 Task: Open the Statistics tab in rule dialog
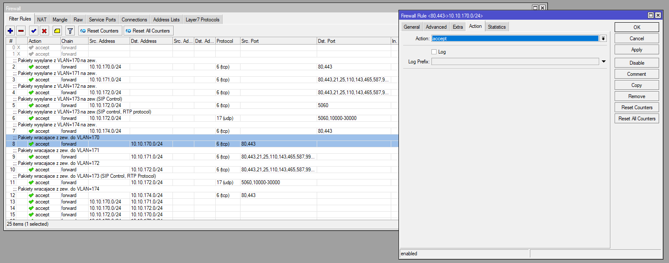point(497,27)
